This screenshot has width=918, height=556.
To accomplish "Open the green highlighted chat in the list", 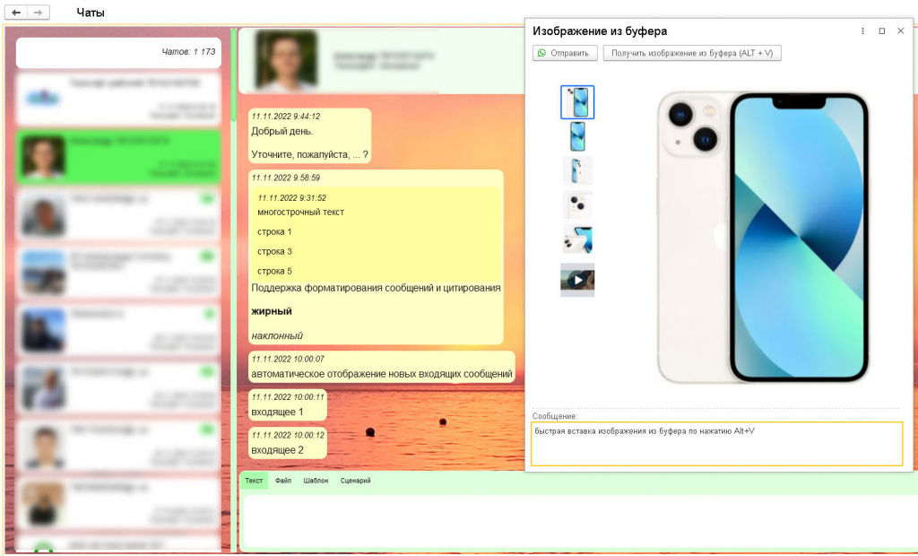I will pyautogui.click(x=118, y=157).
